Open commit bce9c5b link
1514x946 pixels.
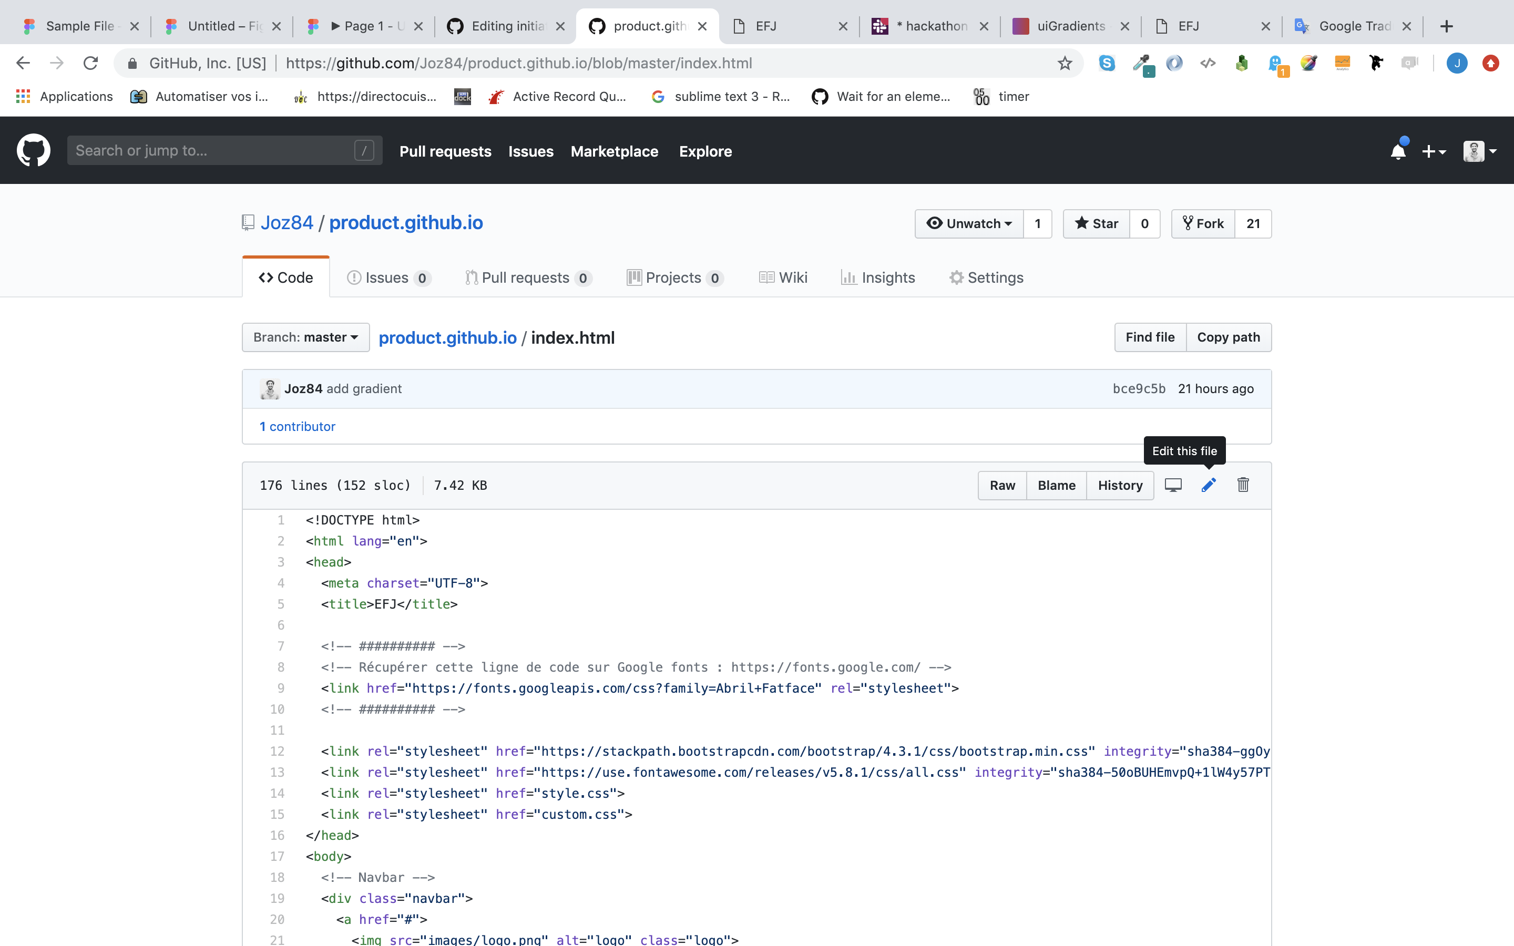[1139, 388]
